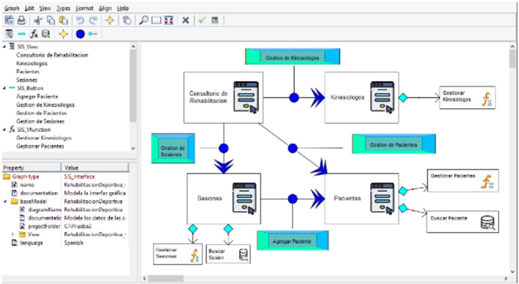Select the Gestion de Pacientes button node on canvas
Screen dimensions: 519x284
(x=394, y=144)
